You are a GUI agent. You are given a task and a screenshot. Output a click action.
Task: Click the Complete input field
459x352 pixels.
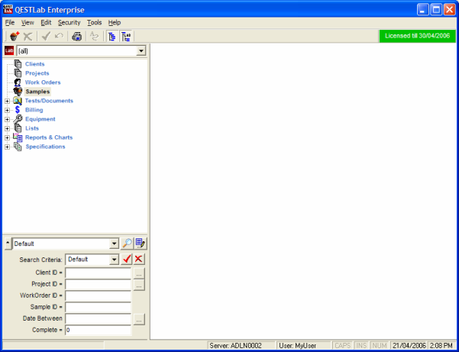pos(98,330)
